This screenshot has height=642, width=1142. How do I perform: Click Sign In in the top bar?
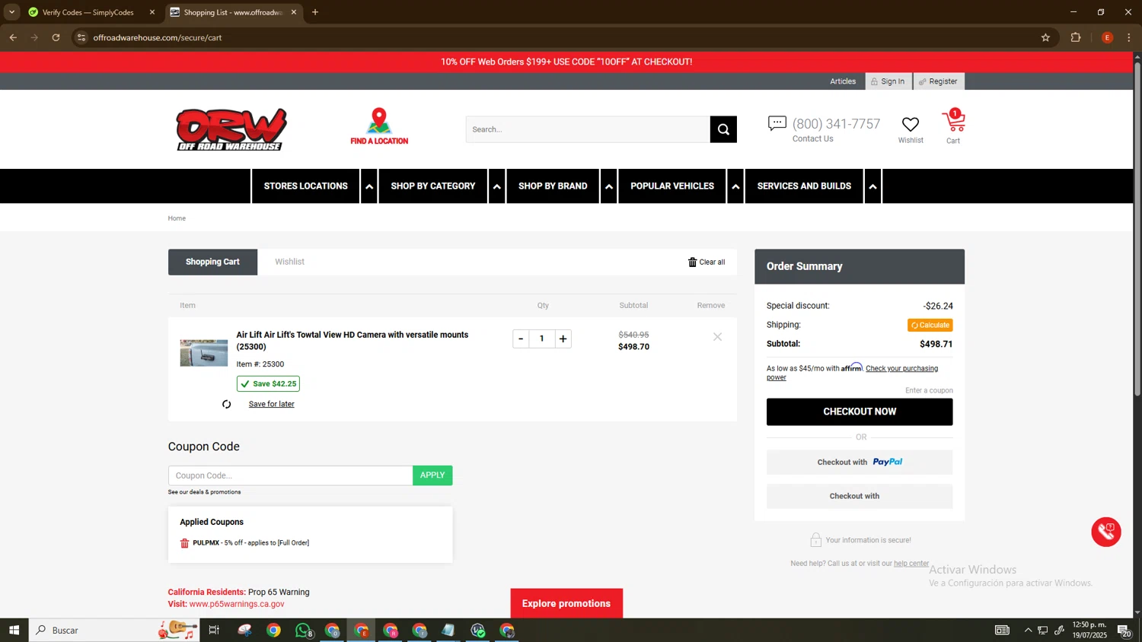click(888, 81)
